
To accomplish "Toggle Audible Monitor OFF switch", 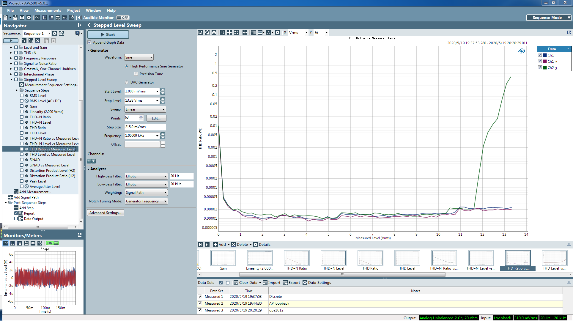I will (x=123, y=18).
